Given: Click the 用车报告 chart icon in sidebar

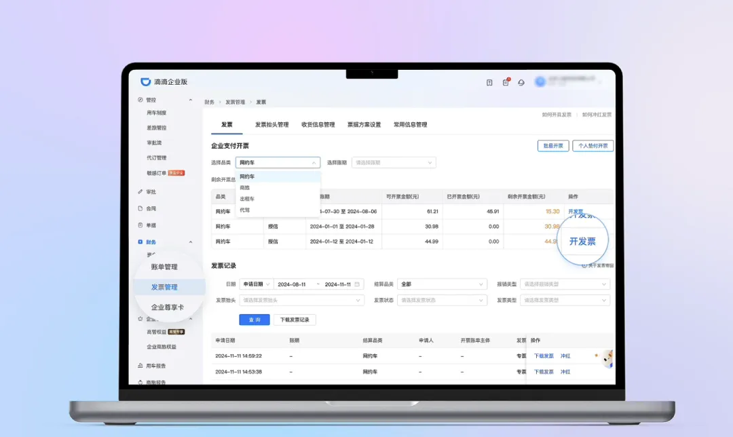Looking at the screenshot, I should click(x=140, y=366).
